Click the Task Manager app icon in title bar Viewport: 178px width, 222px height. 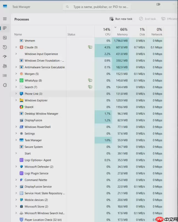[x=5, y=6]
